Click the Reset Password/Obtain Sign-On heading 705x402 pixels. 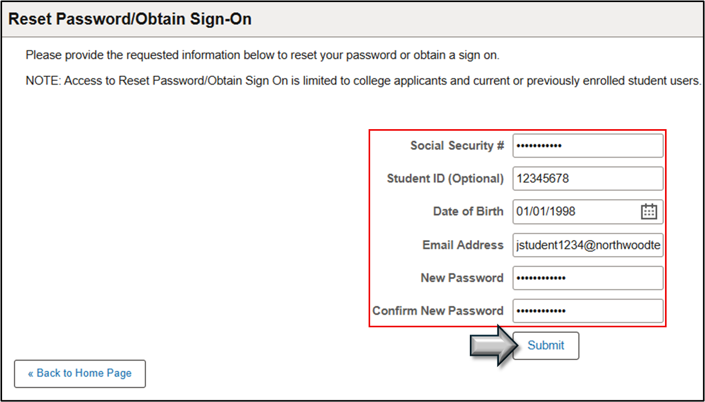click(130, 19)
